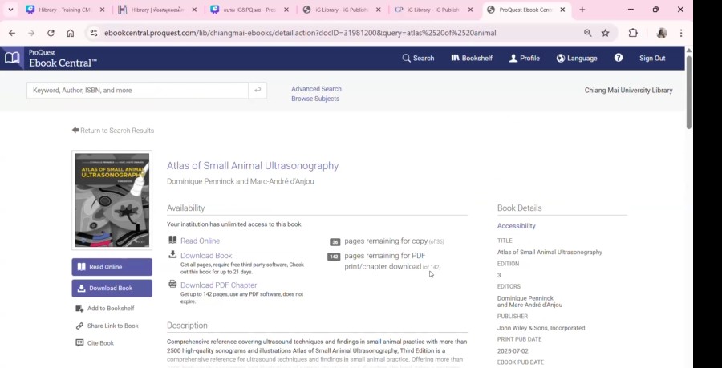This screenshot has height=368, width=722.
Task: Click the help question mark icon
Action: pos(619,58)
